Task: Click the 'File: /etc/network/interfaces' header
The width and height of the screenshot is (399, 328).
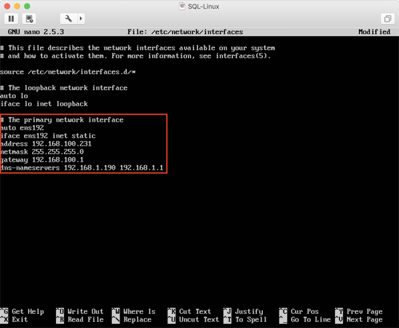Action: 185,32
